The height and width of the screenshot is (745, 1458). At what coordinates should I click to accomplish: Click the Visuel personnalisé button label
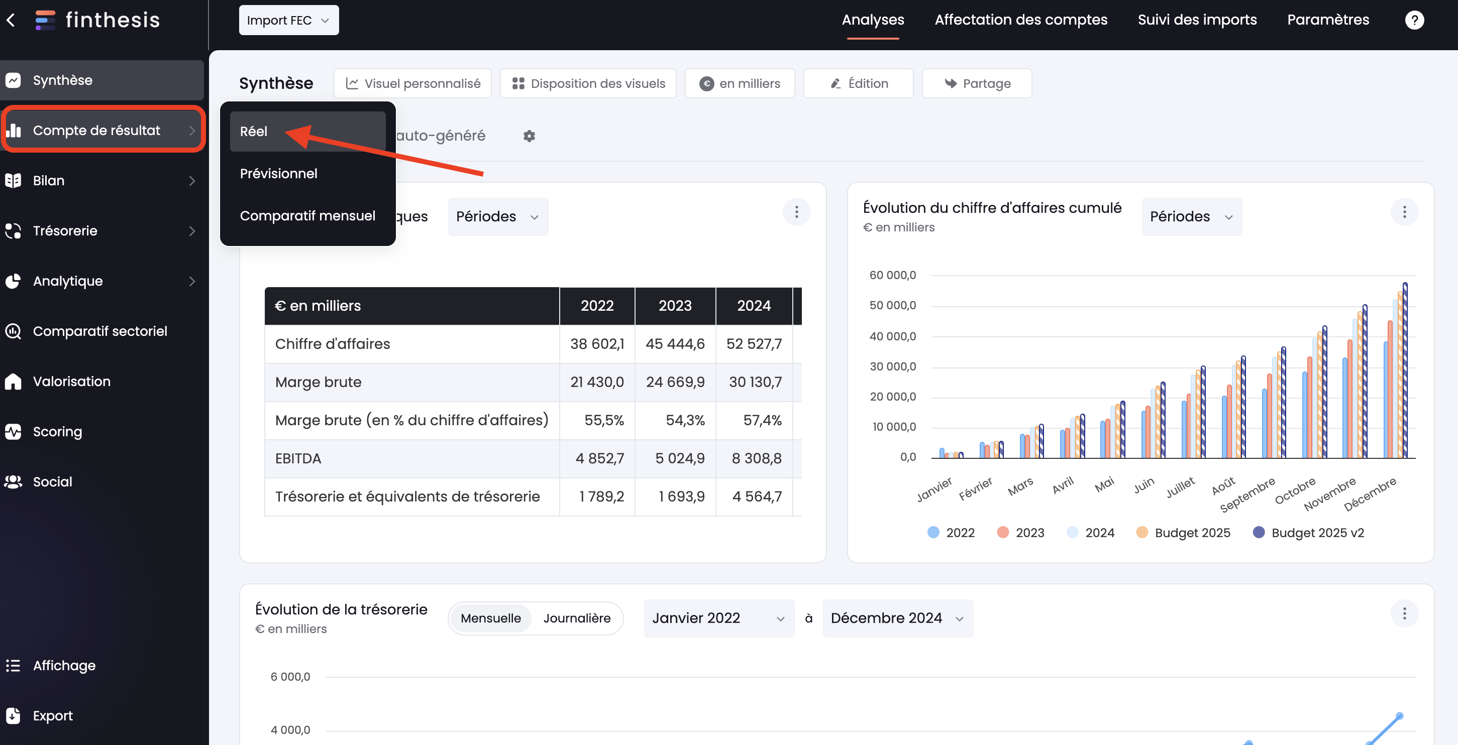(422, 84)
